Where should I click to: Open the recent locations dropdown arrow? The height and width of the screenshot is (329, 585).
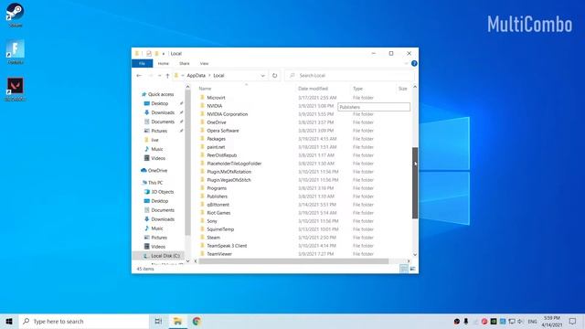159,75
